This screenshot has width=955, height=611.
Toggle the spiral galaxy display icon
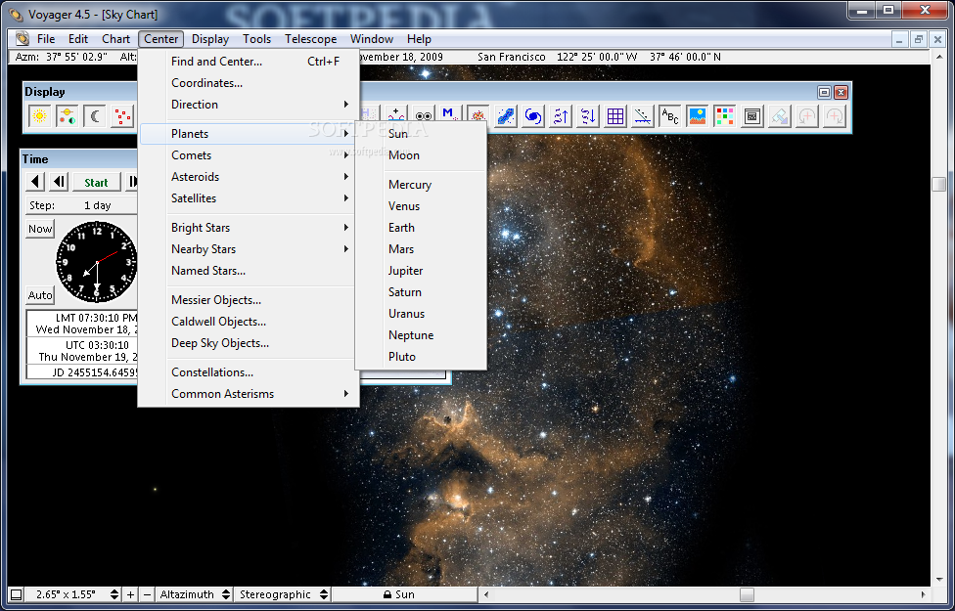point(533,115)
